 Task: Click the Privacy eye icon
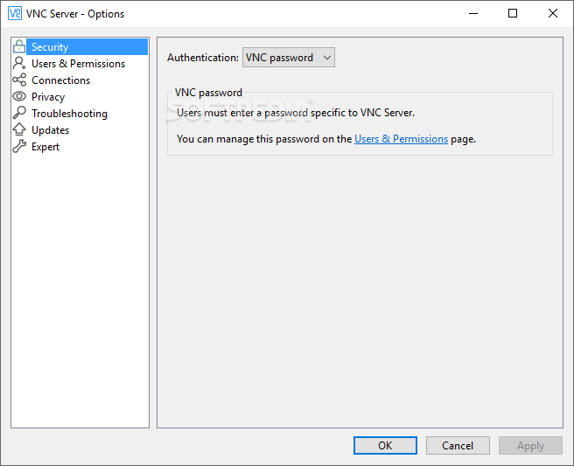tap(19, 96)
